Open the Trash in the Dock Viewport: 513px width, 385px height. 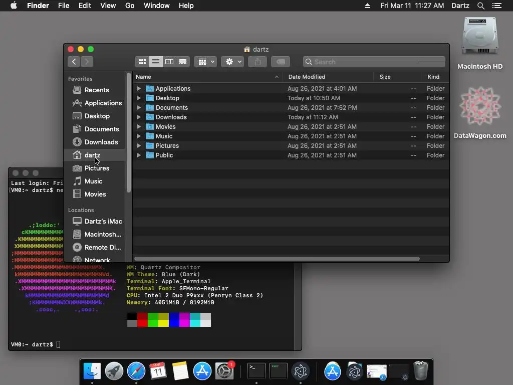pyautogui.click(x=421, y=370)
